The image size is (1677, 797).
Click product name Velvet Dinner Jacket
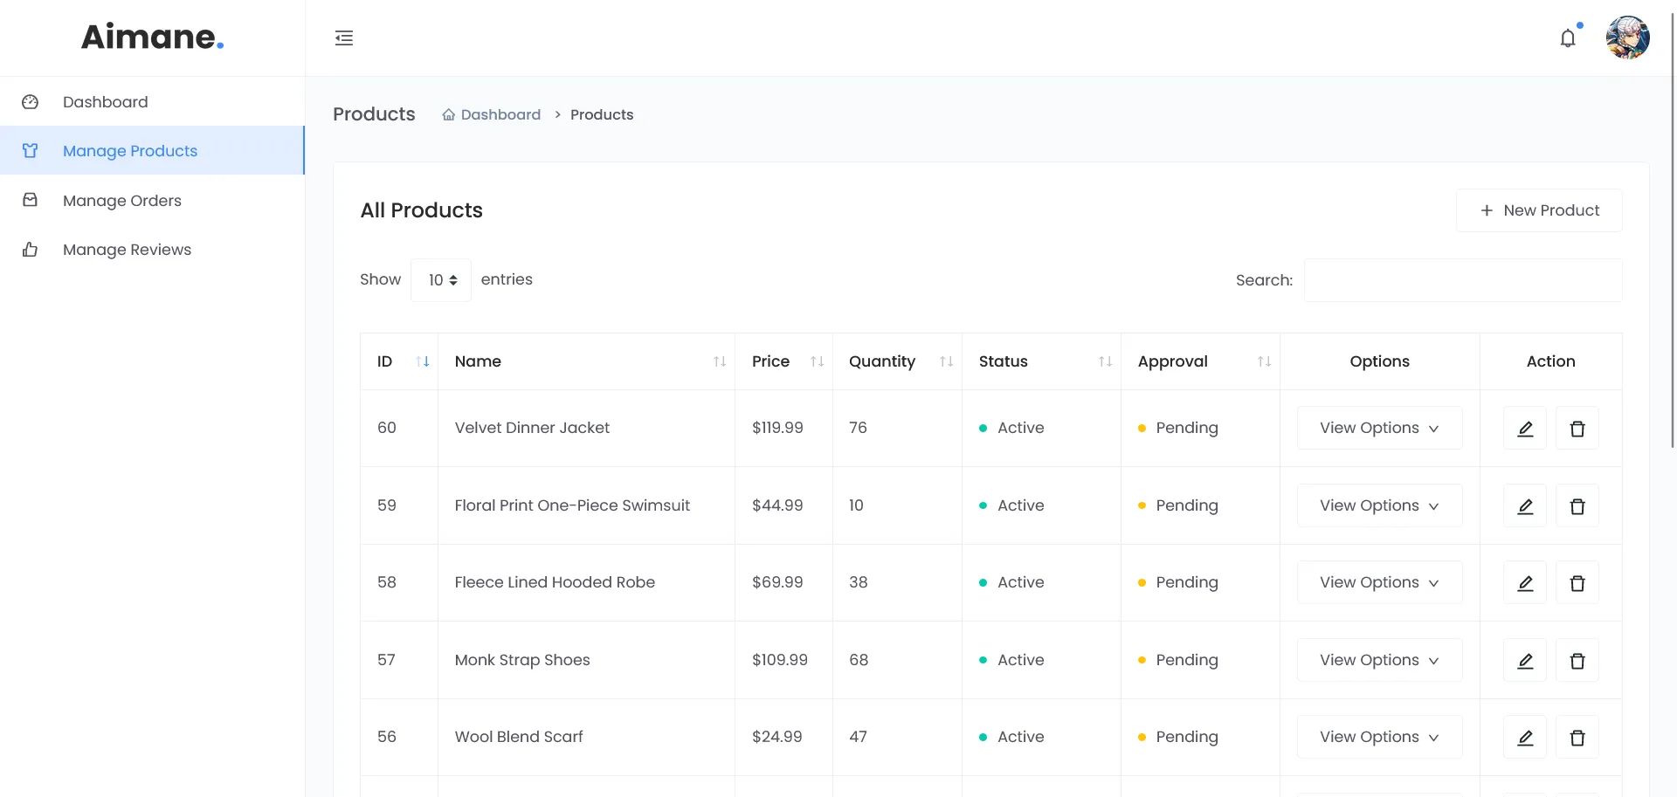pos(532,428)
